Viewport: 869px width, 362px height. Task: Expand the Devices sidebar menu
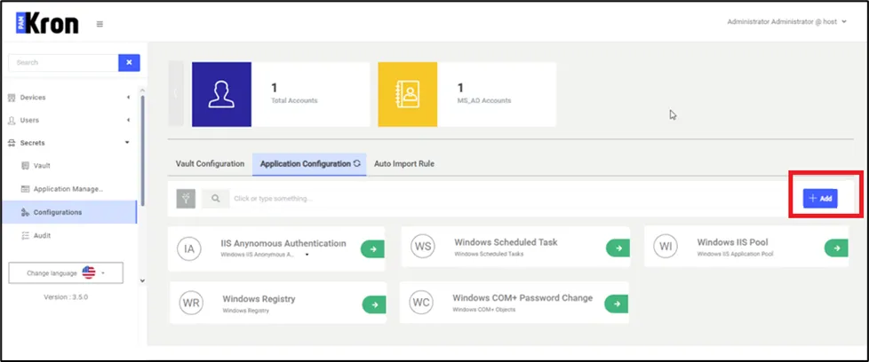coord(71,98)
